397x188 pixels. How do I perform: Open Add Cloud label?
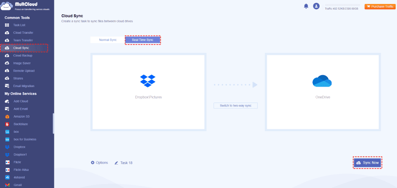pos(21,101)
